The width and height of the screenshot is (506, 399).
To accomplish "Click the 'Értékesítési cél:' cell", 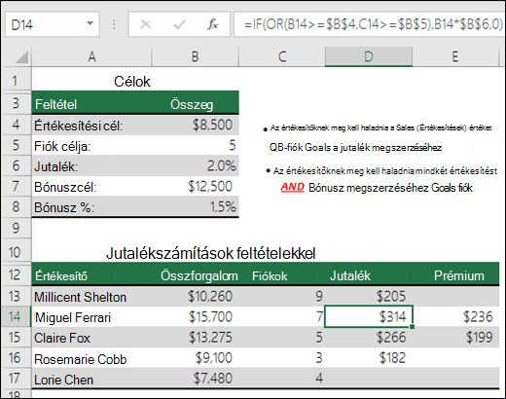I will click(91, 126).
